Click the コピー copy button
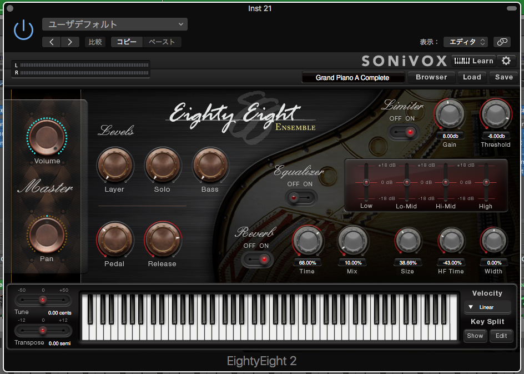The image size is (524, 374). [127, 42]
